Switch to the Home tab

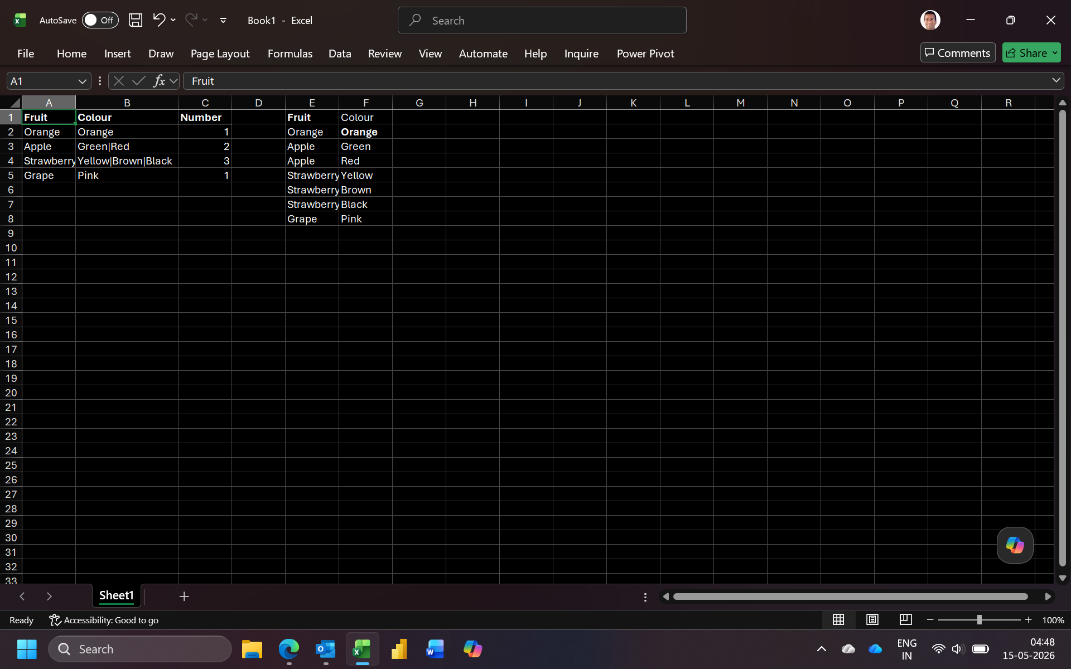tap(71, 54)
